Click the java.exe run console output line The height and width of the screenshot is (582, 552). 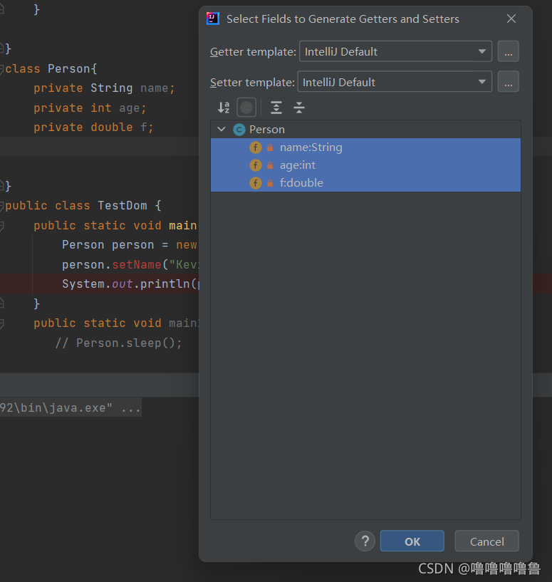tap(71, 408)
